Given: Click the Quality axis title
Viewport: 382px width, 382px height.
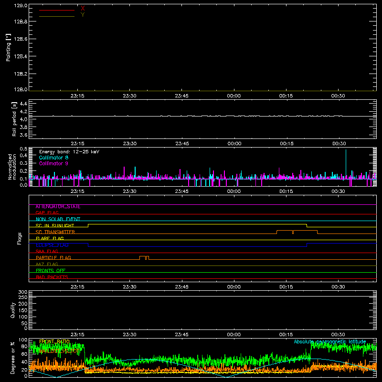Looking at the screenshot, I should point(13,310).
